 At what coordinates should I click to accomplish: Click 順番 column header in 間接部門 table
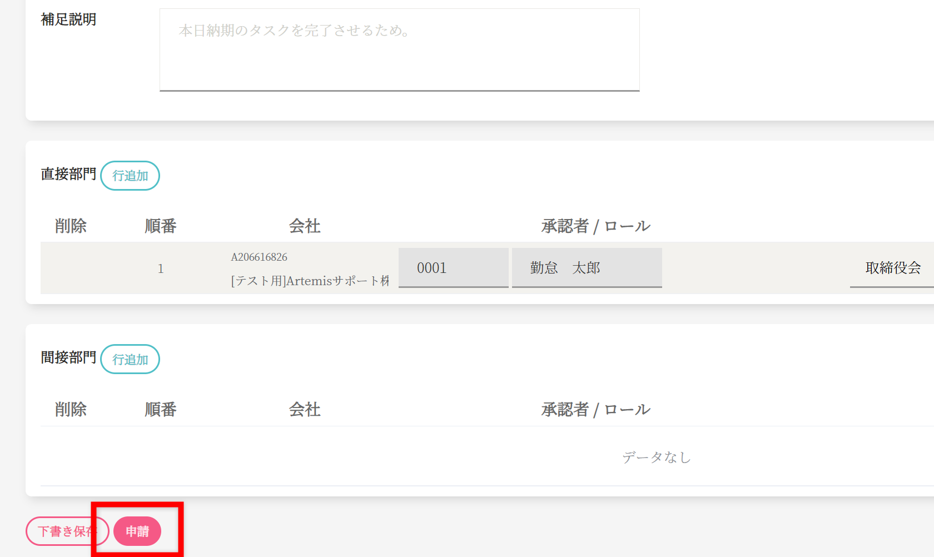pyautogui.click(x=161, y=410)
